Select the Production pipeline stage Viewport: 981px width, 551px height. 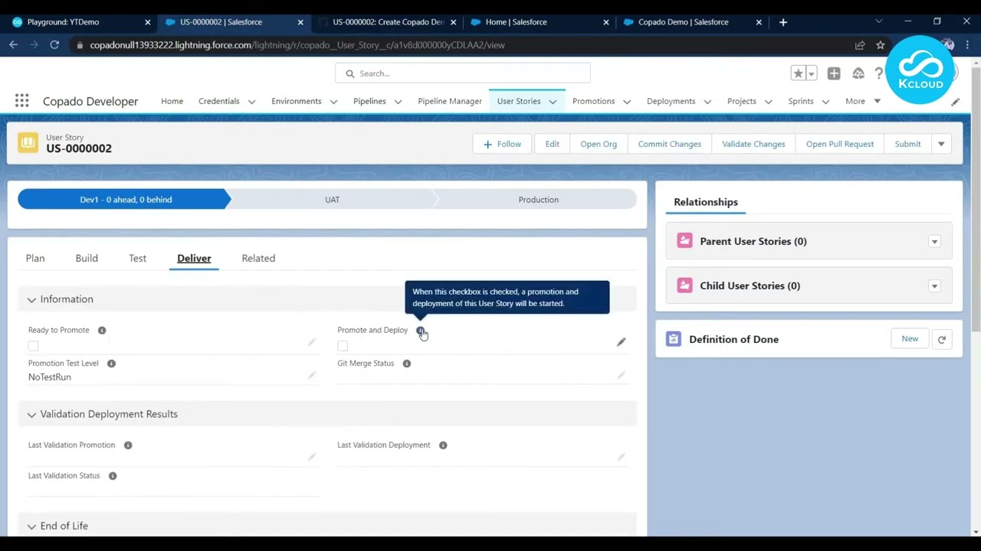538,200
